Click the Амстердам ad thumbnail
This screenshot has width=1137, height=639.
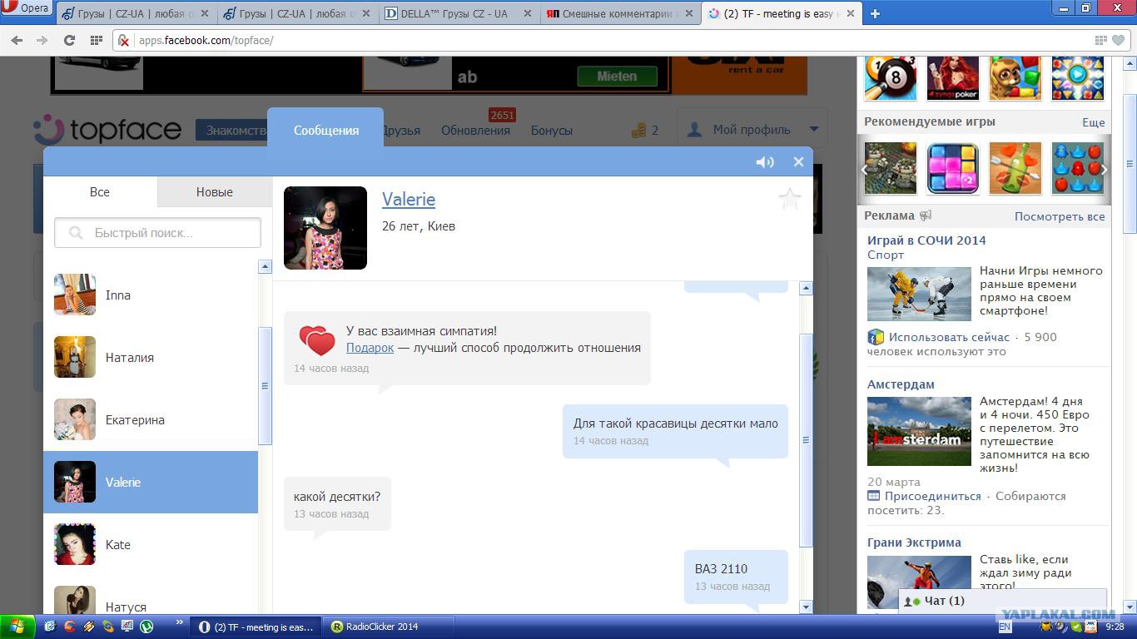coord(919,431)
